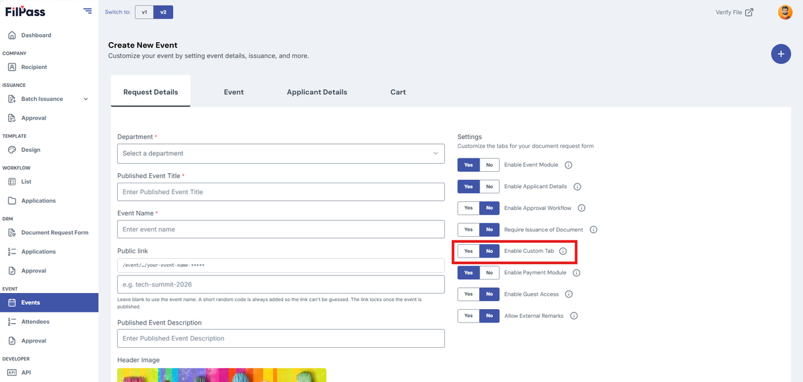Set Enable Approval Workflow to Yes
Viewport: 803px width, 382px height.
(468, 208)
